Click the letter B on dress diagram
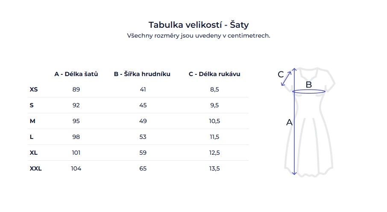387x212 pixels. tap(308, 85)
